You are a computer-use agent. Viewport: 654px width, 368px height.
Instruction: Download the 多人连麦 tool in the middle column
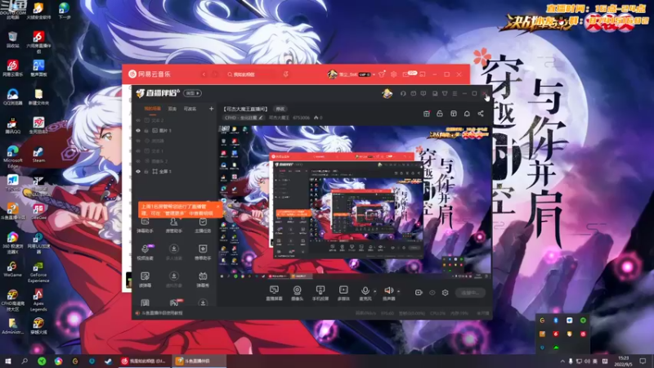174,253
